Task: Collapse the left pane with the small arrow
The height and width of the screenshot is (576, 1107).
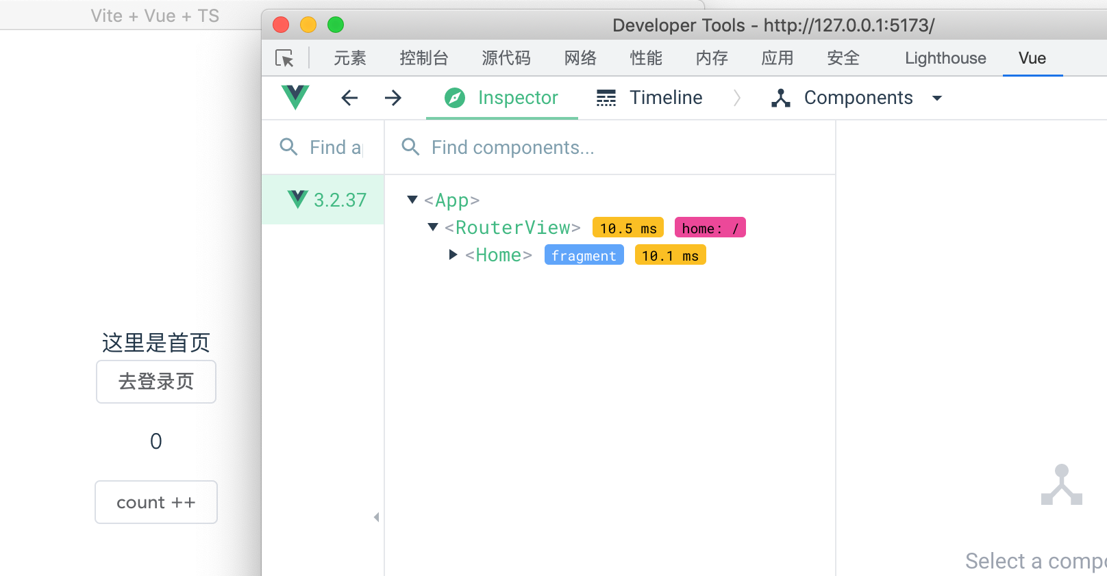Action: tap(376, 517)
